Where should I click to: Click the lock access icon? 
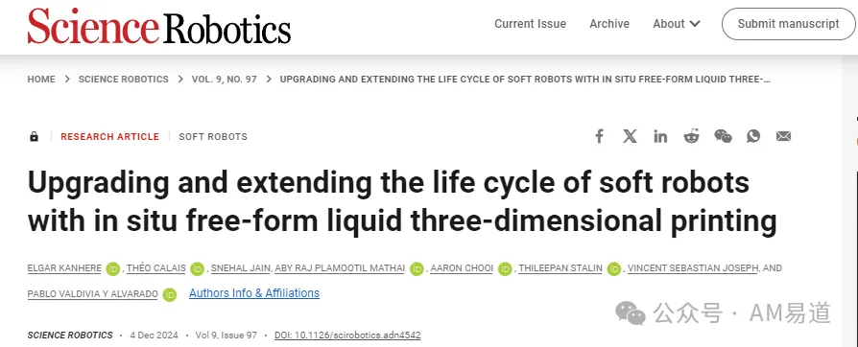tap(34, 137)
